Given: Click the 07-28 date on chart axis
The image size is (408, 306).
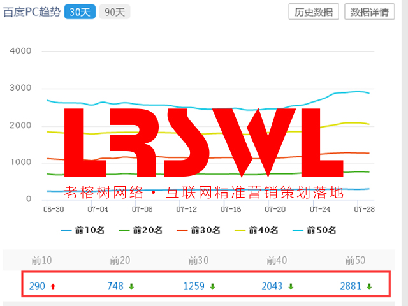Looking at the screenshot, I should [363, 208].
